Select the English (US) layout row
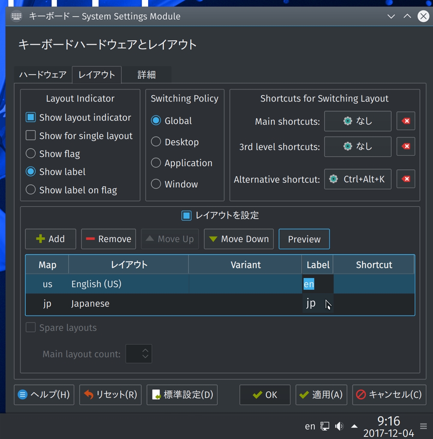 (x=220, y=284)
